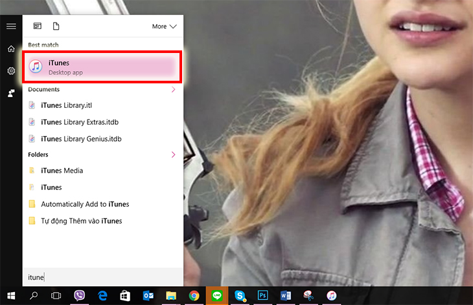Open Outlook from the taskbar
Image resolution: width=473 pixels, height=305 pixels.
click(148, 296)
